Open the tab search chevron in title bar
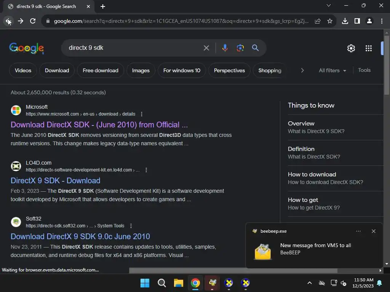 (x=329, y=5)
